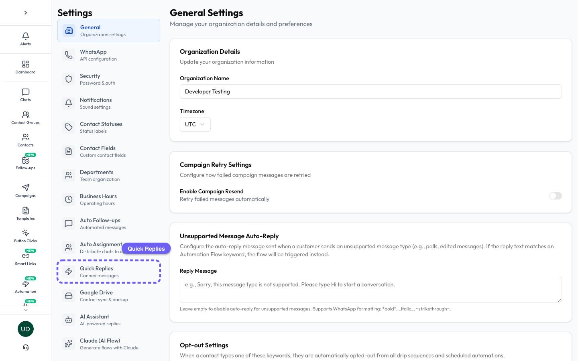Click the WhatsApp phone icon

coord(69,55)
